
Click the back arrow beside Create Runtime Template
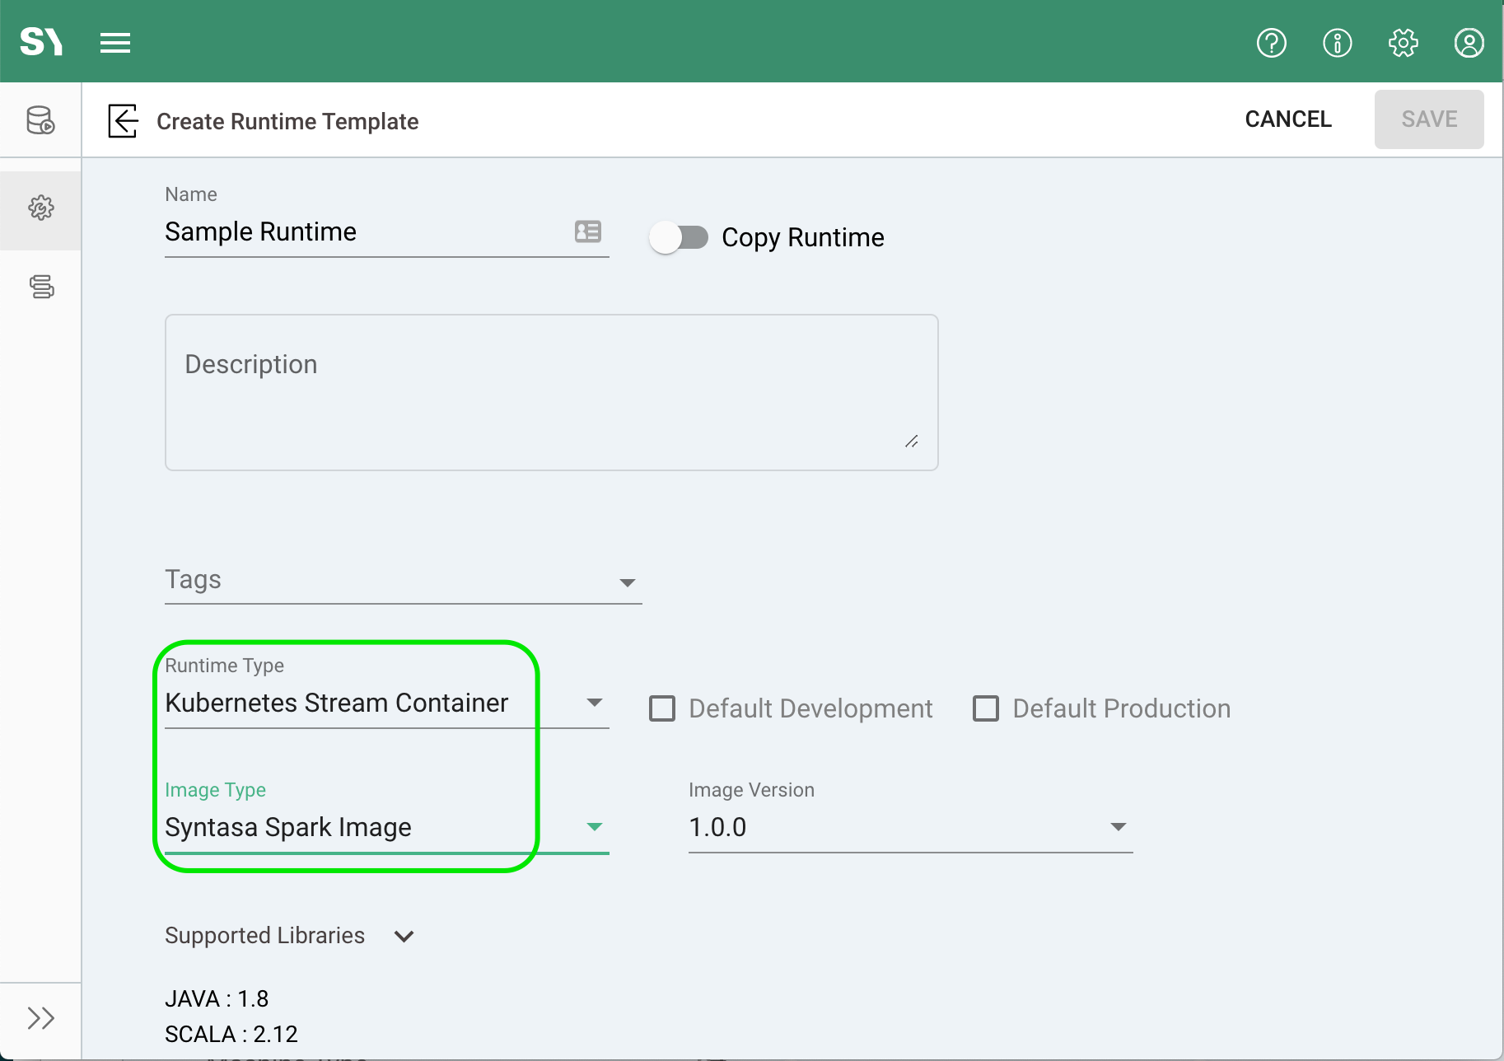click(123, 121)
